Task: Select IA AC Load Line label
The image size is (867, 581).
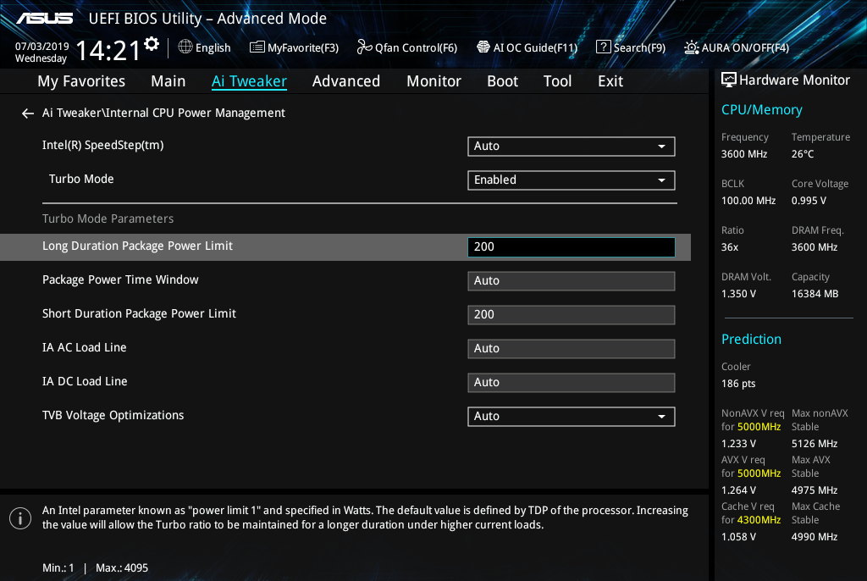Action: coord(84,347)
